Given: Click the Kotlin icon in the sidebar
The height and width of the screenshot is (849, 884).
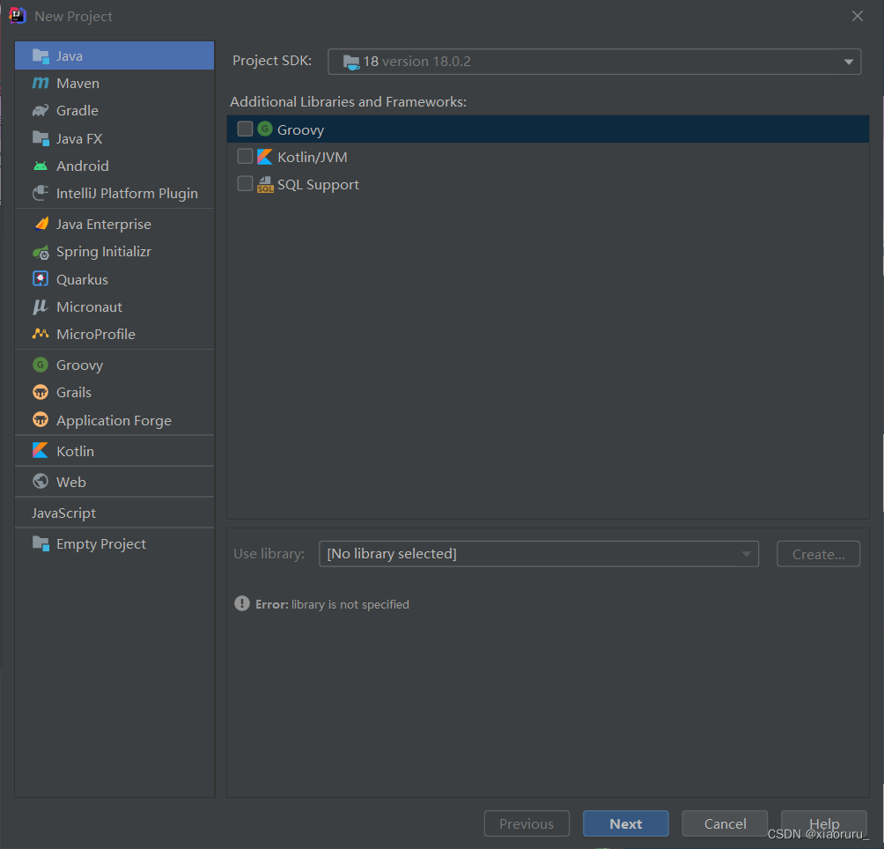Looking at the screenshot, I should 41,450.
